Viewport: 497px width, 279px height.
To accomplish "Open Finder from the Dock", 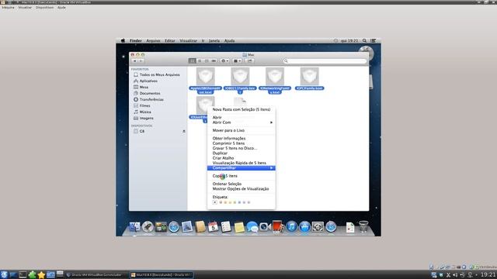I will (x=134, y=227).
